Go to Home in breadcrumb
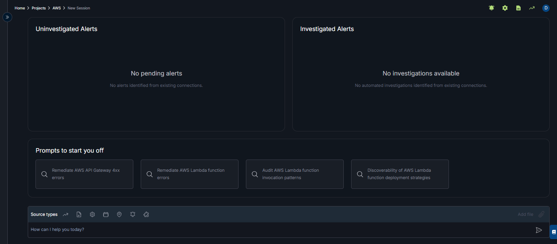The image size is (557, 244). pyautogui.click(x=20, y=8)
